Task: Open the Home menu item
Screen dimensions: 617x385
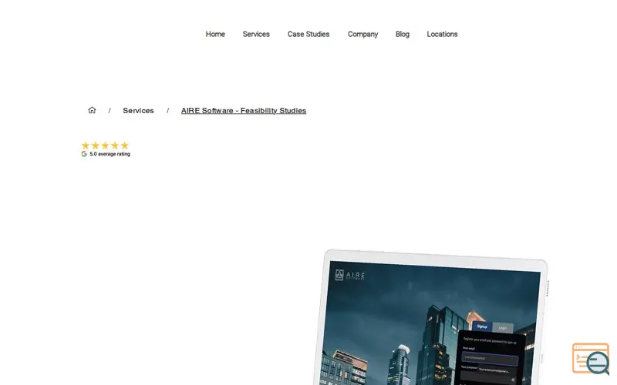Action: (x=215, y=34)
